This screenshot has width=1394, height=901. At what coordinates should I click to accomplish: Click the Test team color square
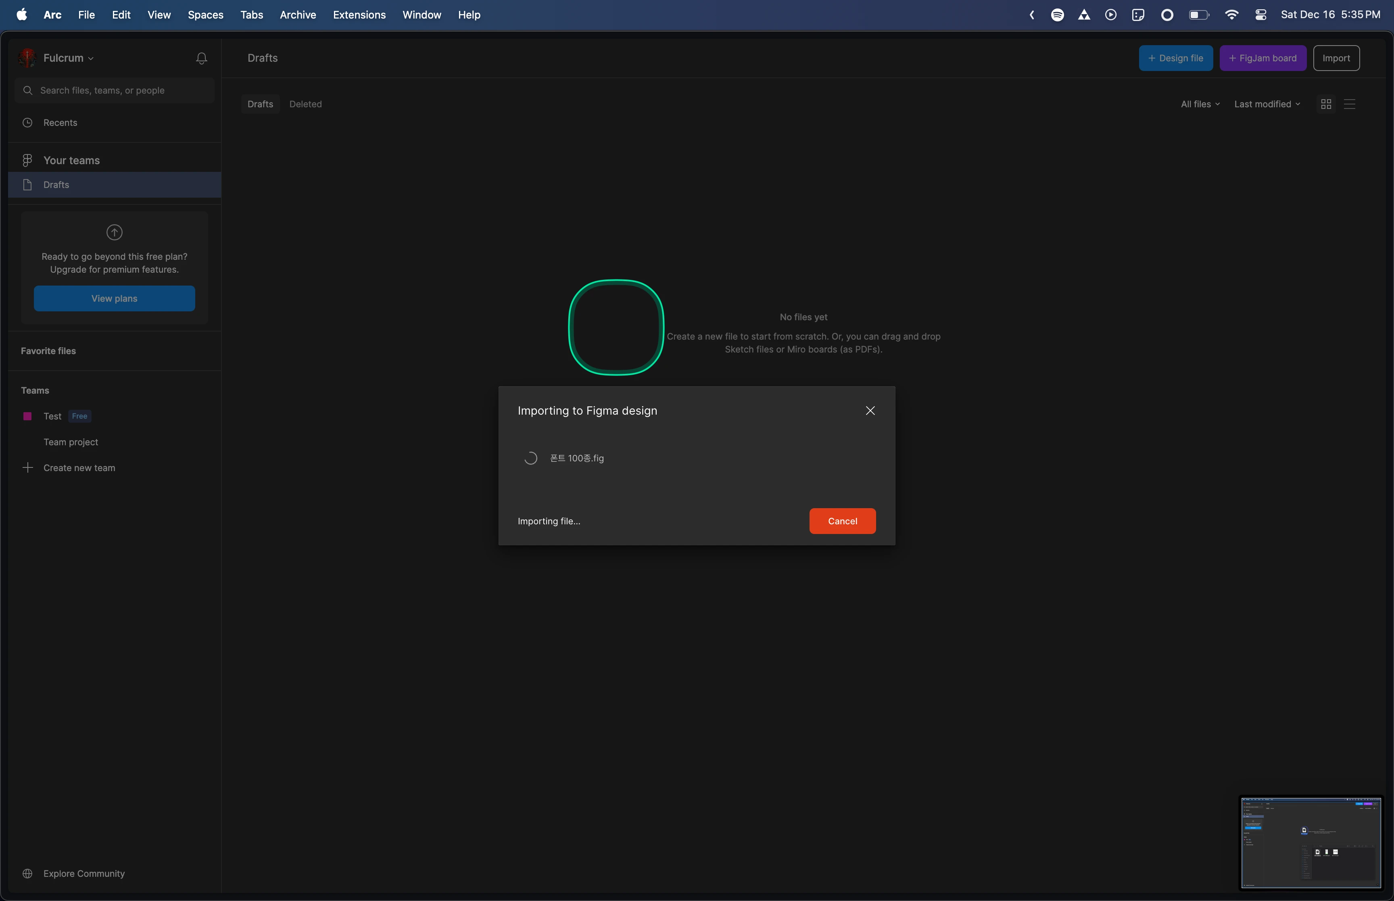tap(27, 416)
